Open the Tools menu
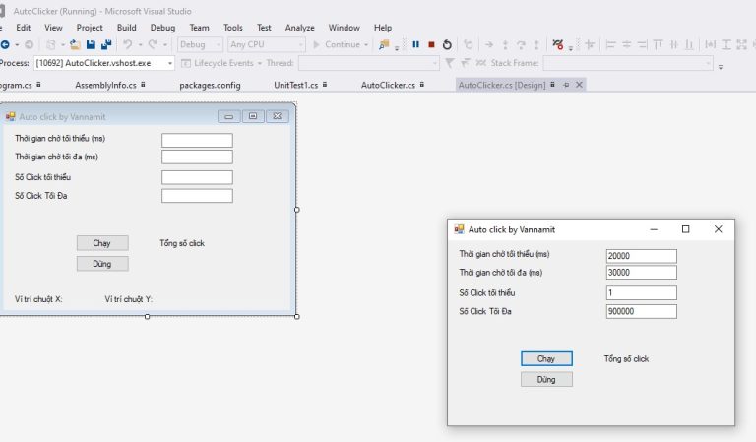The height and width of the screenshot is (442, 756). click(x=233, y=28)
